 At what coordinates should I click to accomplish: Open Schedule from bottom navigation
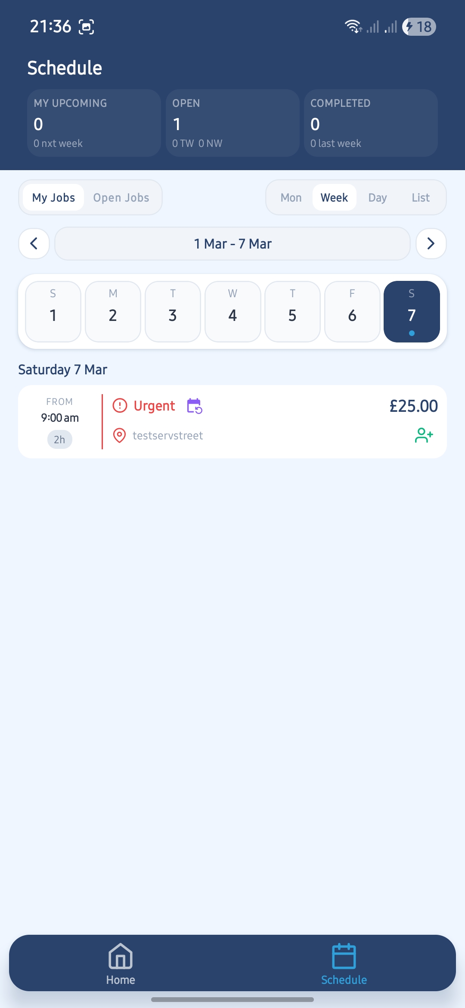click(344, 964)
